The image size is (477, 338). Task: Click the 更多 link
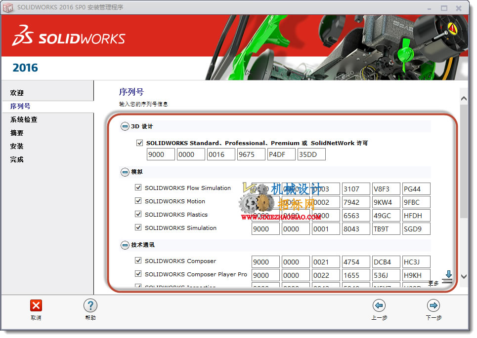434,283
